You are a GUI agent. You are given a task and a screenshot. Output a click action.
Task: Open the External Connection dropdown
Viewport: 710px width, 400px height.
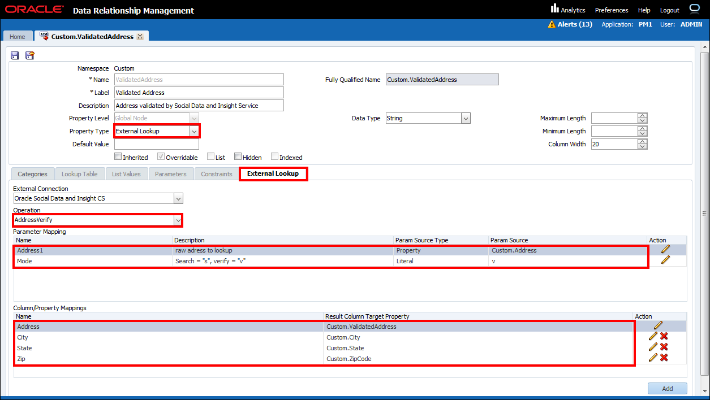[178, 198]
